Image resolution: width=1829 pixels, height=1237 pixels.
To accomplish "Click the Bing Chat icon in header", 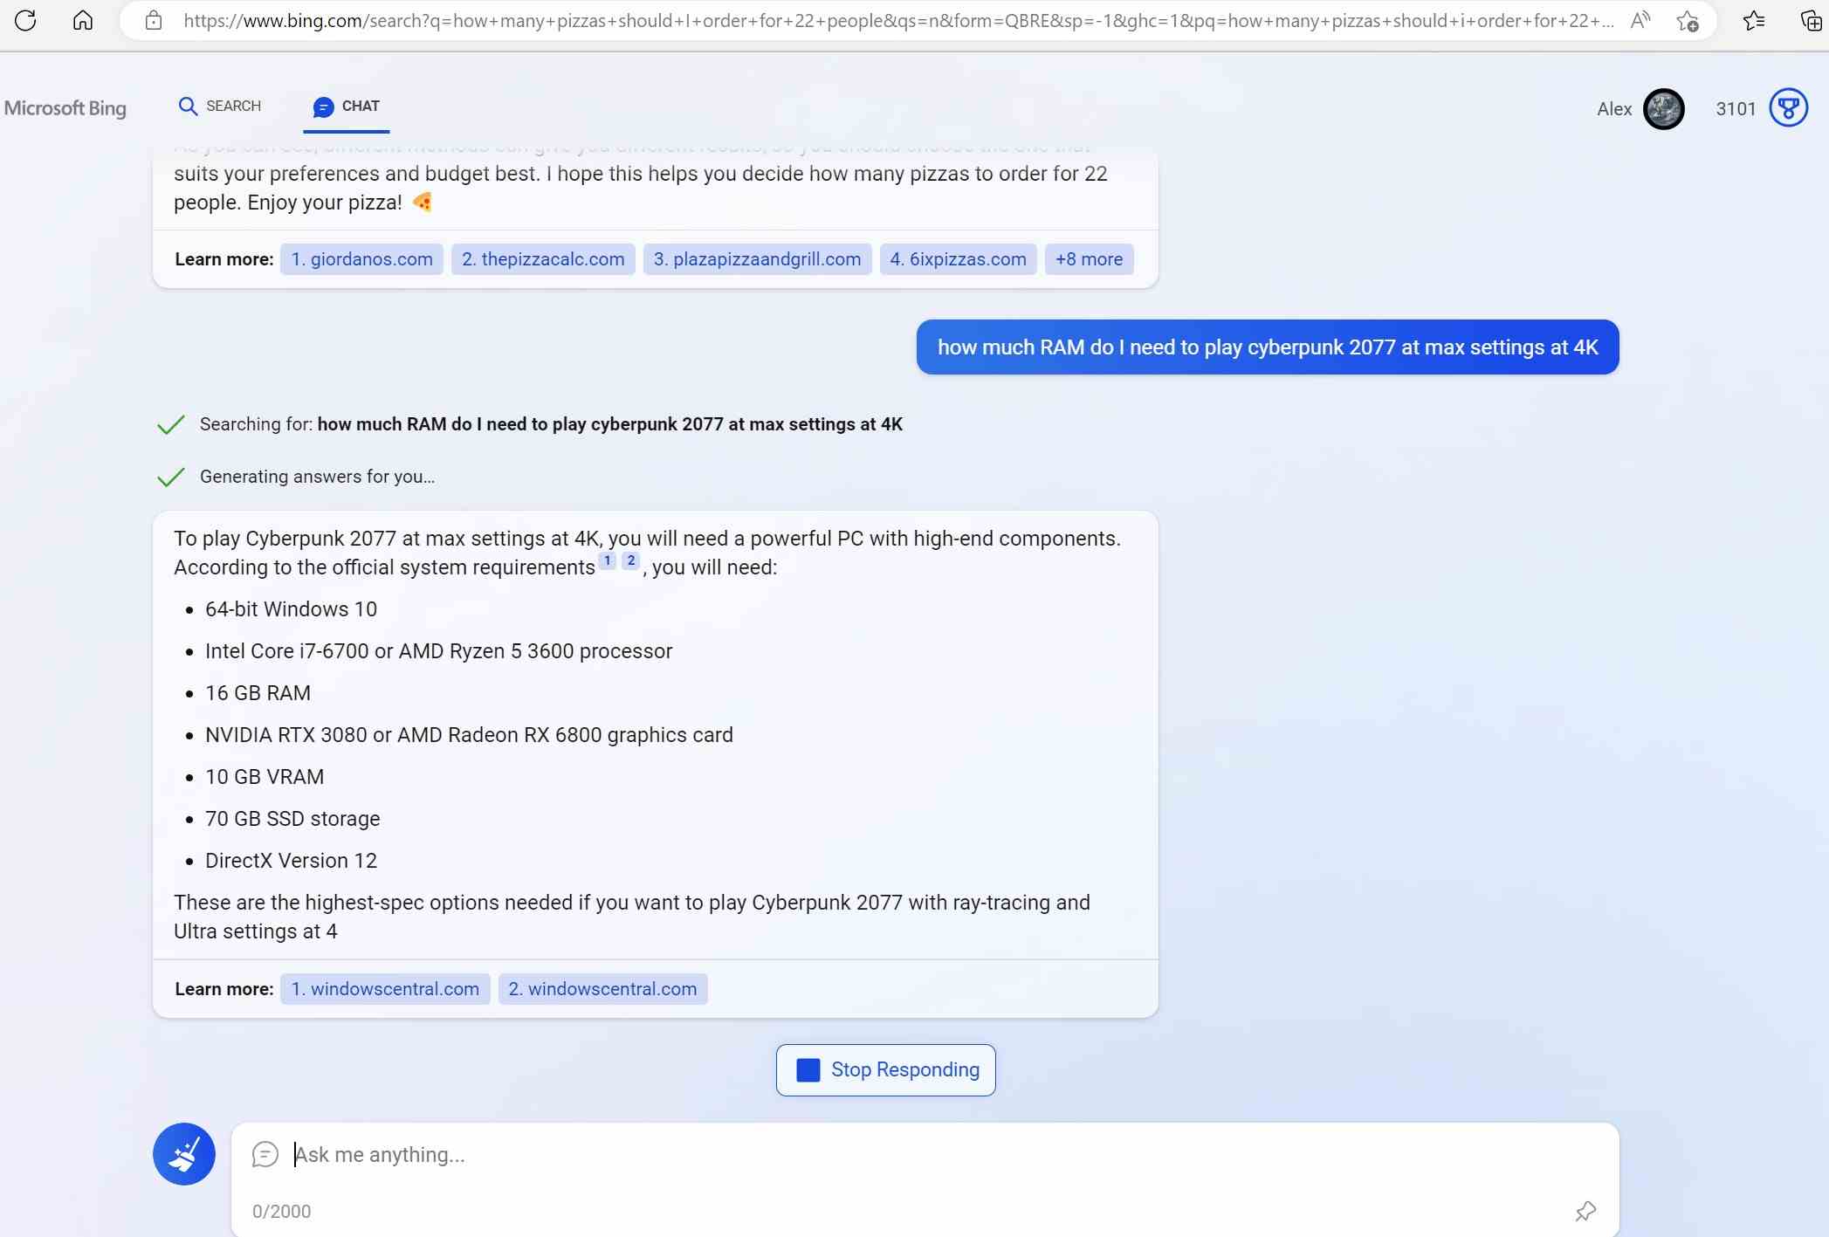I will click(x=321, y=107).
